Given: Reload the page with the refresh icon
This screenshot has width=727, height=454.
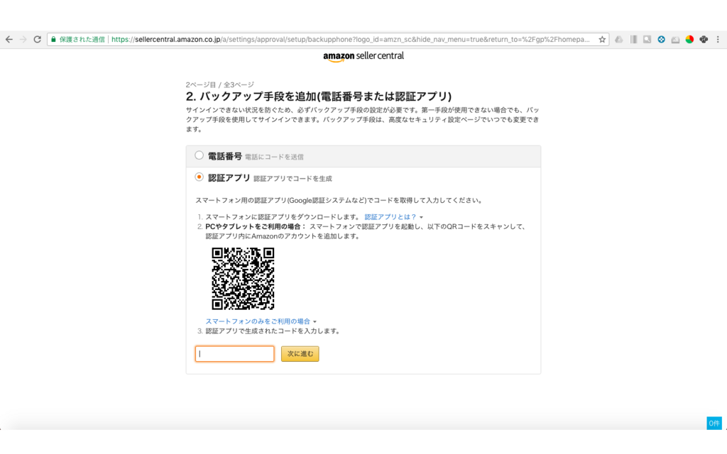Looking at the screenshot, I should coord(38,40).
